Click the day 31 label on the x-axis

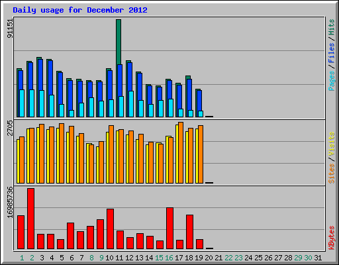[318, 258]
